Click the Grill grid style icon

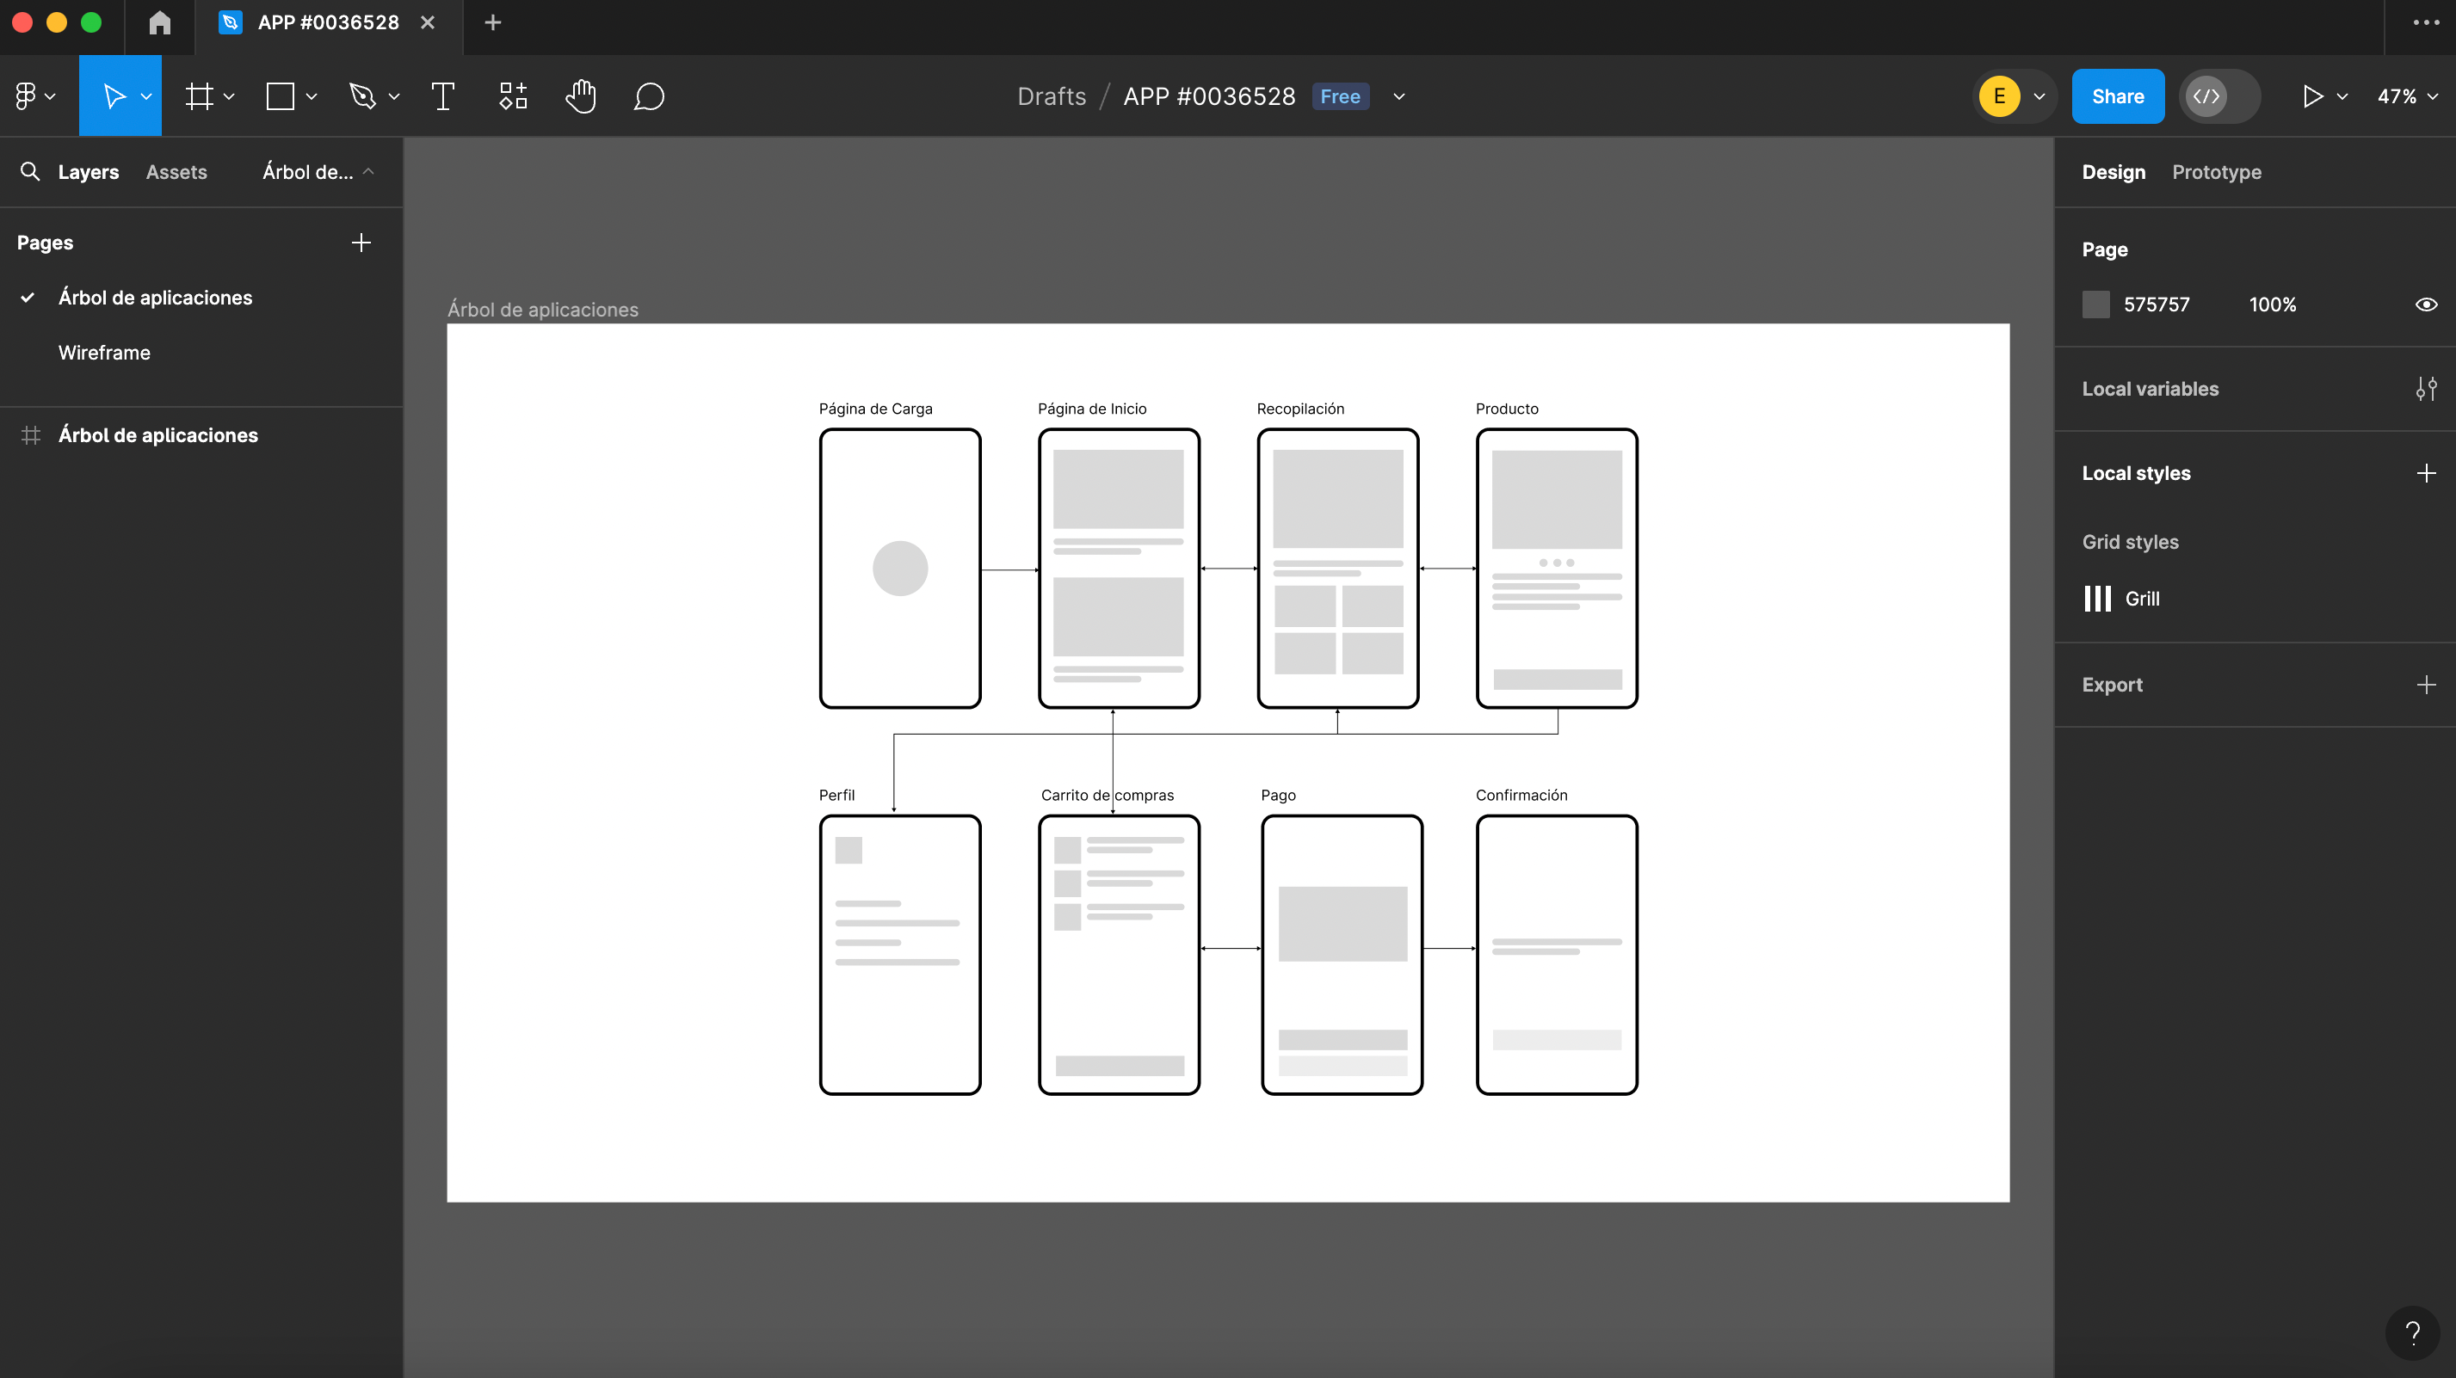pyautogui.click(x=2097, y=599)
